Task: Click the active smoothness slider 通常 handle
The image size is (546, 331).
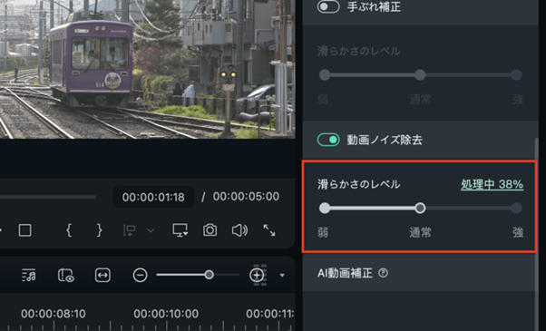Action: pos(420,209)
